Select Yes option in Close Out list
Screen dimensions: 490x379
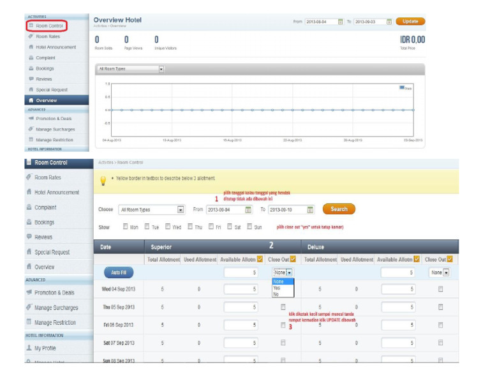pos(278,288)
